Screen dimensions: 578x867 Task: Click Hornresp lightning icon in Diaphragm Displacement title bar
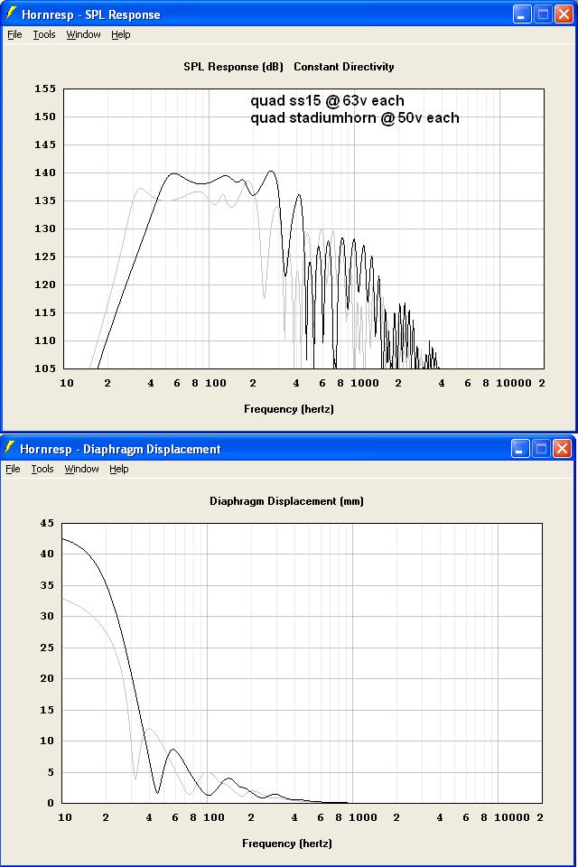pos(9,448)
